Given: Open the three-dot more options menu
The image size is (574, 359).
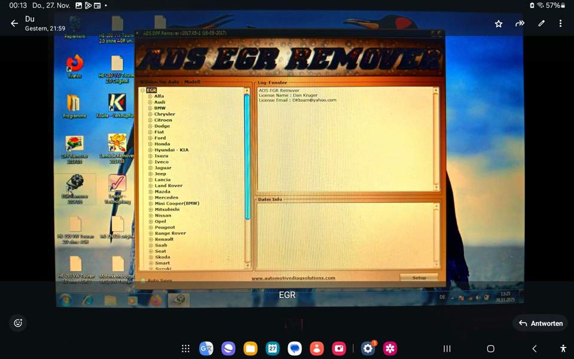Looking at the screenshot, I should click(x=560, y=23).
